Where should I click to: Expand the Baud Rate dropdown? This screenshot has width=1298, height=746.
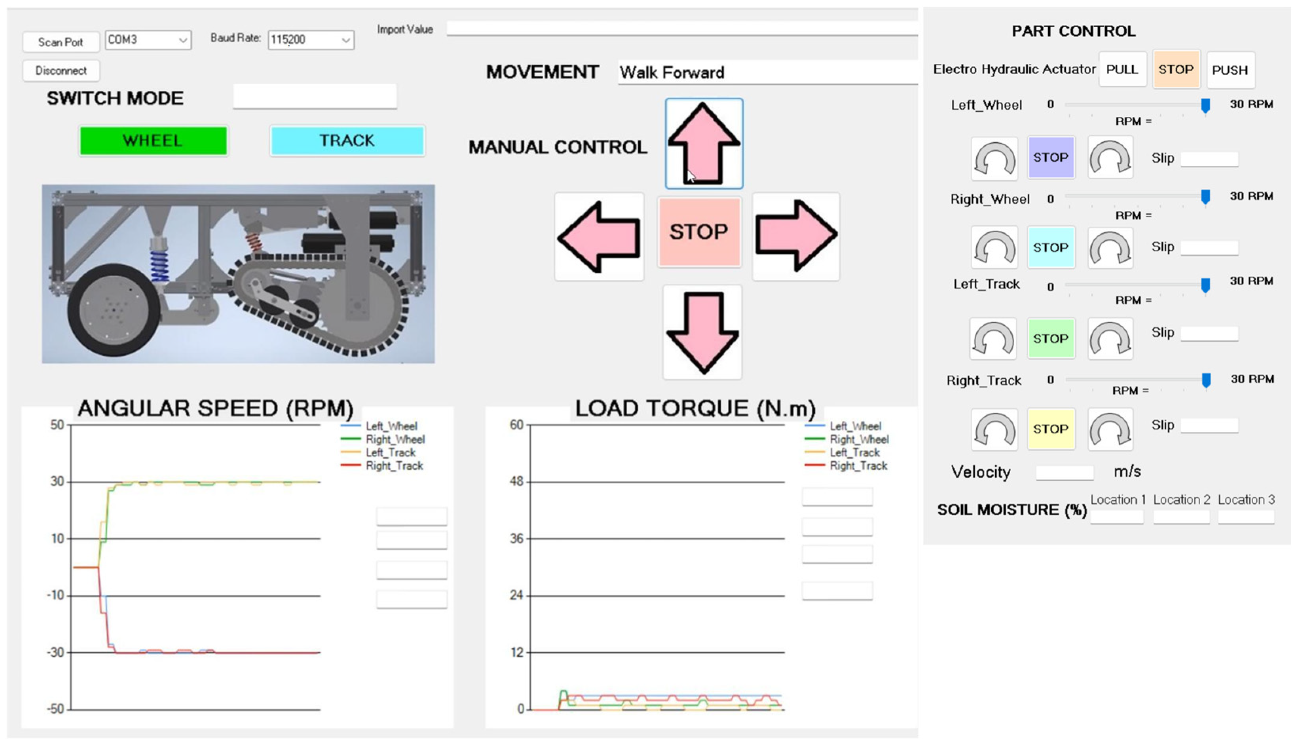point(346,40)
